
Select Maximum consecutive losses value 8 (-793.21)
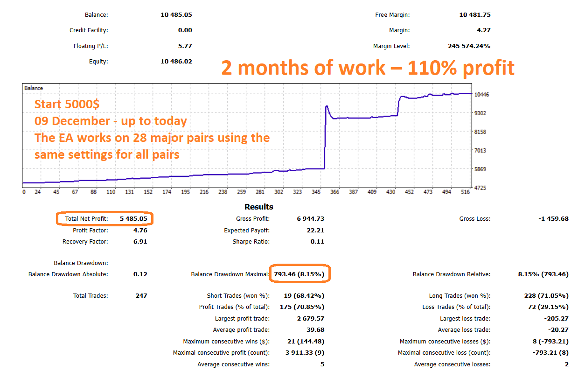tap(550, 342)
